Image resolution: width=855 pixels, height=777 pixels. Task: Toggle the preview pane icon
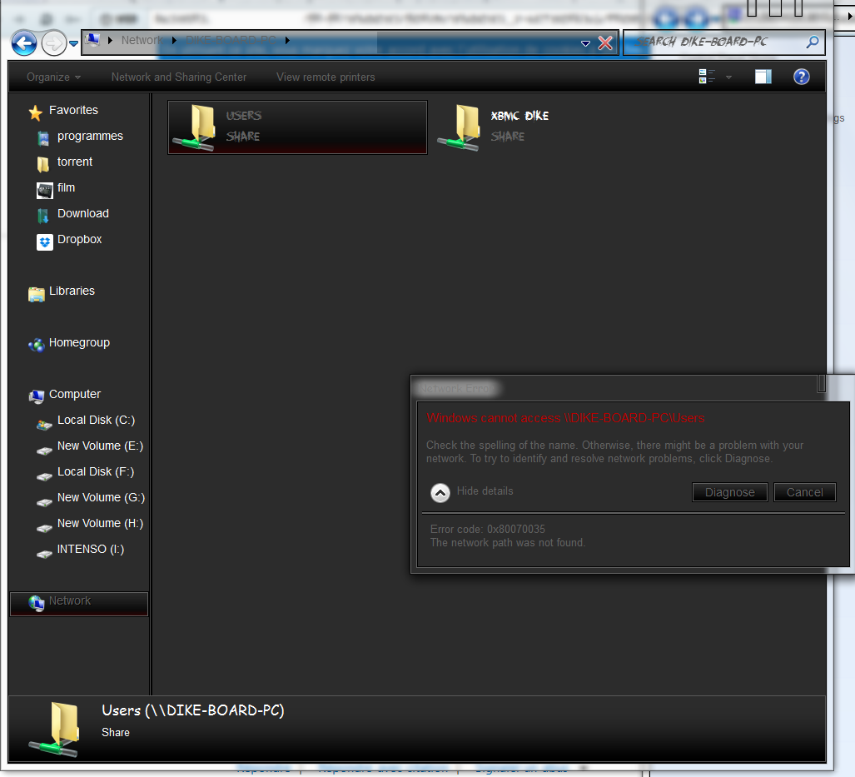click(x=763, y=77)
